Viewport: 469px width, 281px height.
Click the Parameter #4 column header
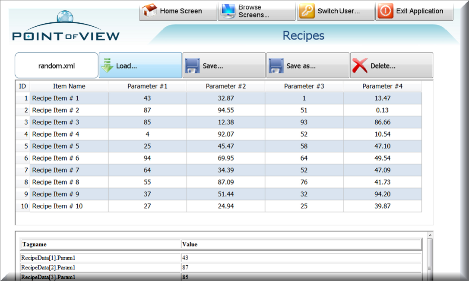coord(382,86)
